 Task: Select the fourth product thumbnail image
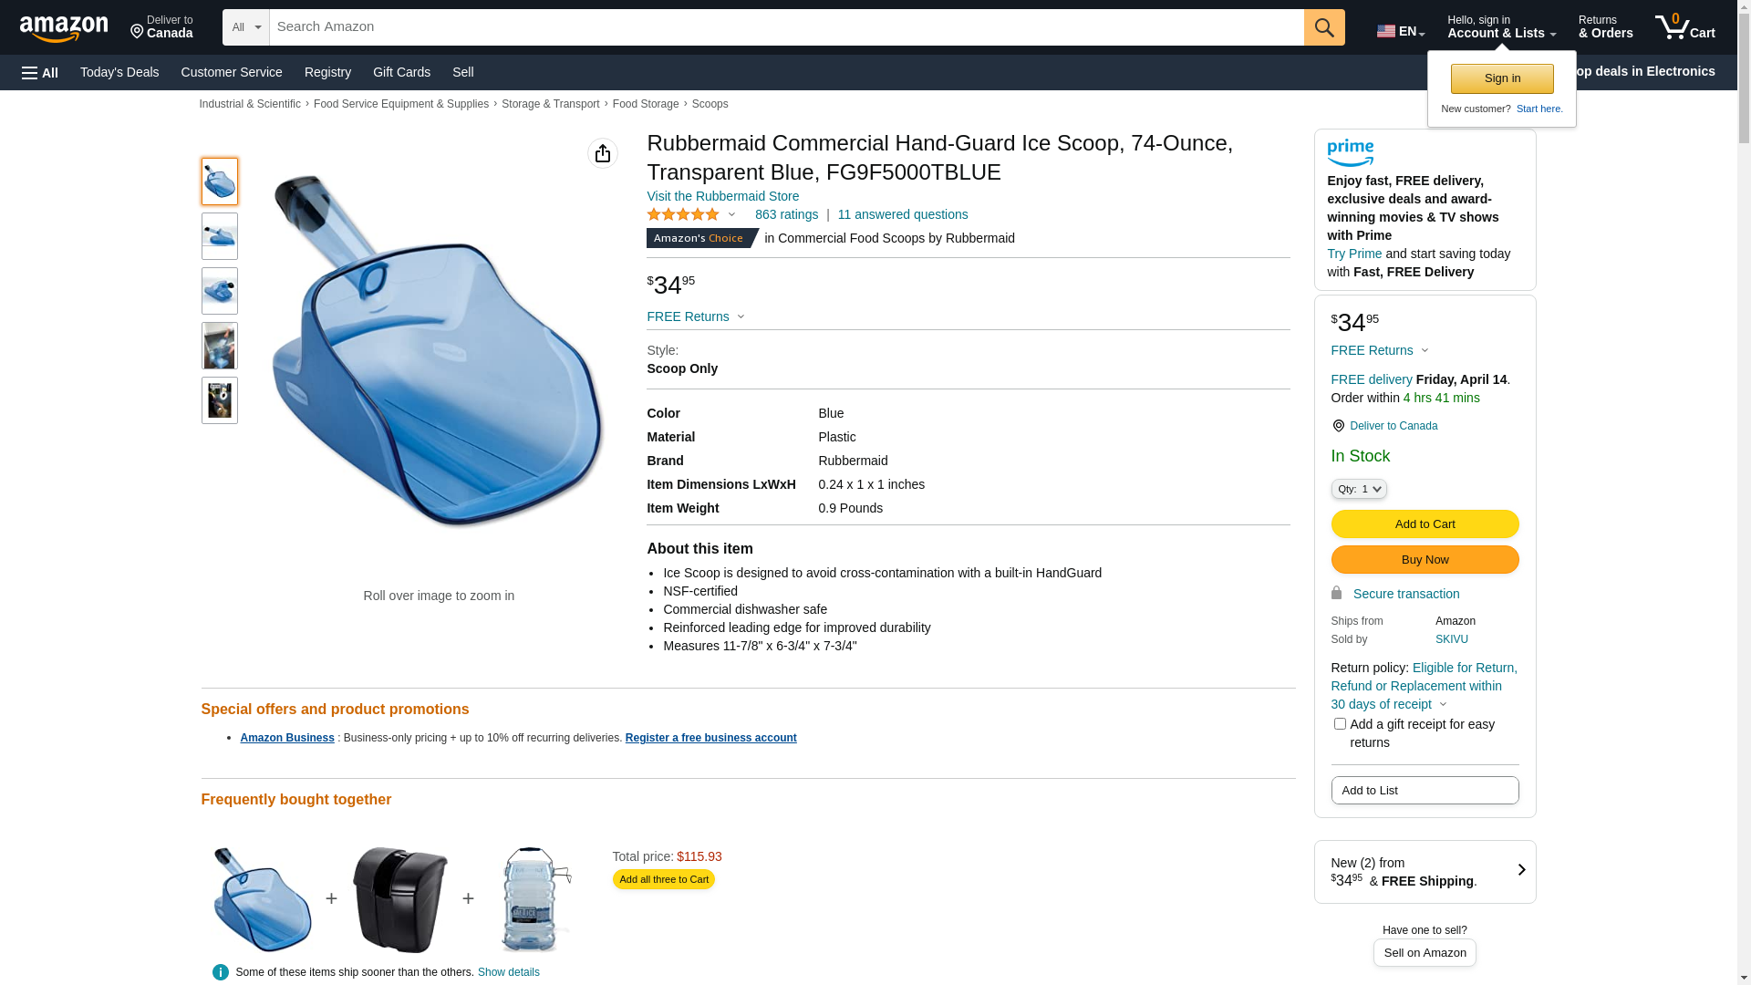(x=220, y=346)
